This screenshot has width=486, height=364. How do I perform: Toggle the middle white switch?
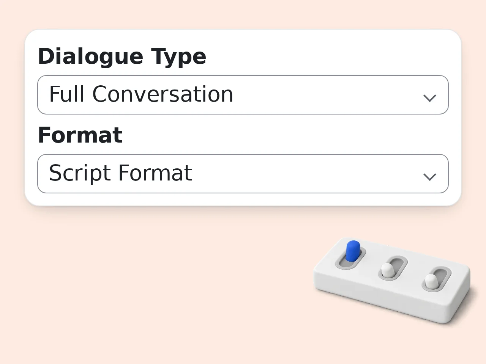(387, 270)
